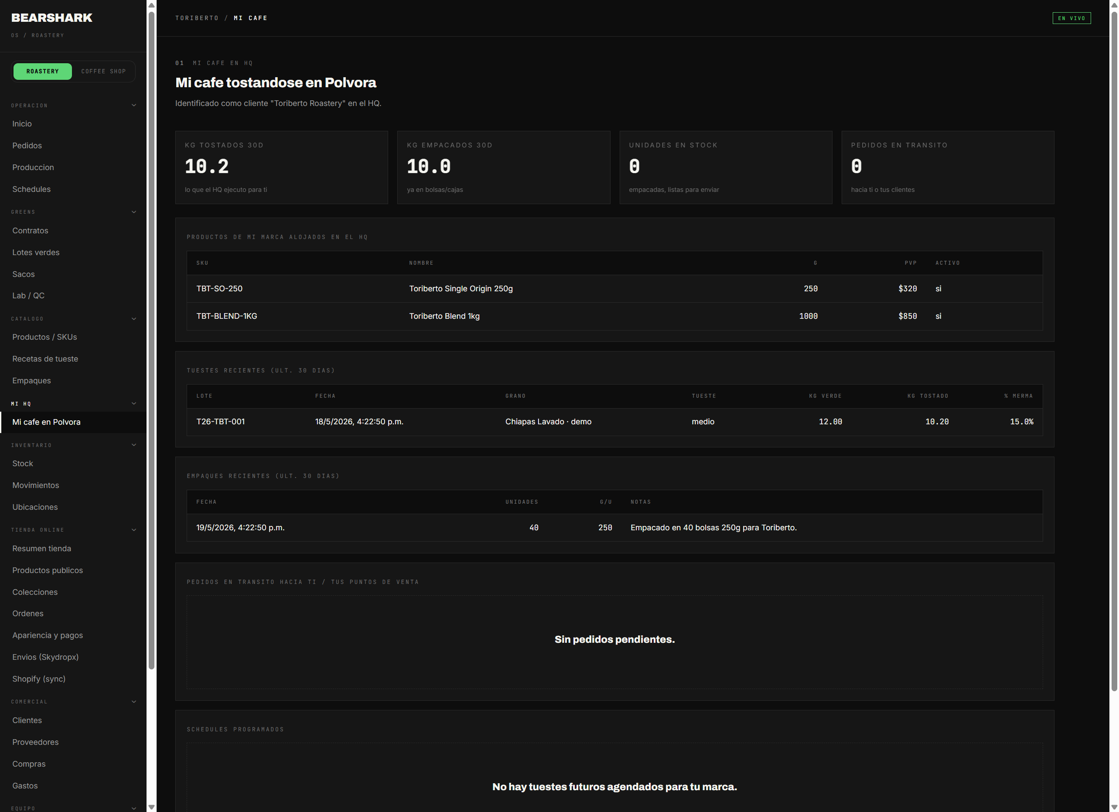Screen dimensions: 1119x812
Task: Open Ubicaciones page
Action: [73, 507]
